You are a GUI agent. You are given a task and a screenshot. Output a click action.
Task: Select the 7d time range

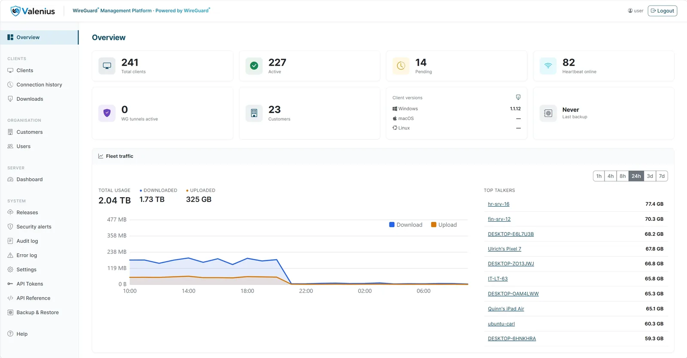[662, 176]
